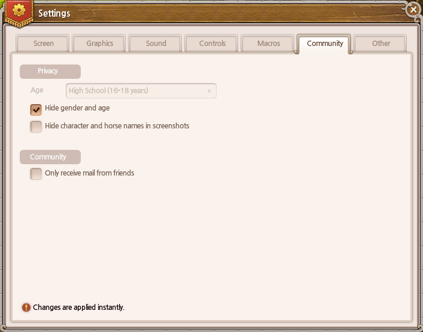423x332 pixels.
Task: Enable Only receive mail from friends
Action: tap(36, 174)
